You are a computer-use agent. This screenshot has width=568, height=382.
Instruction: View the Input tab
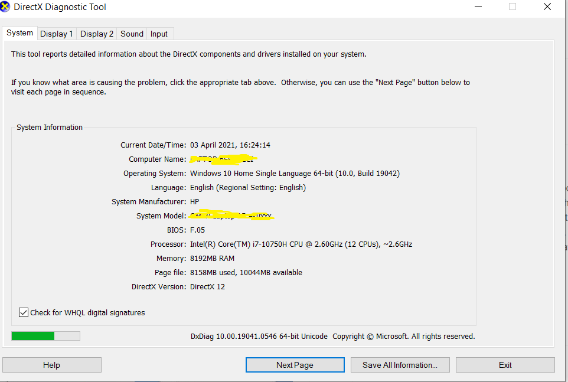pos(159,34)
